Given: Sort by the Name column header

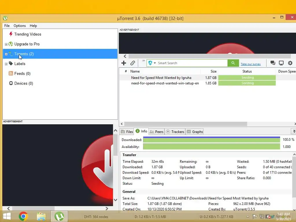Looking at the screenshot, I should click(164, 71).
